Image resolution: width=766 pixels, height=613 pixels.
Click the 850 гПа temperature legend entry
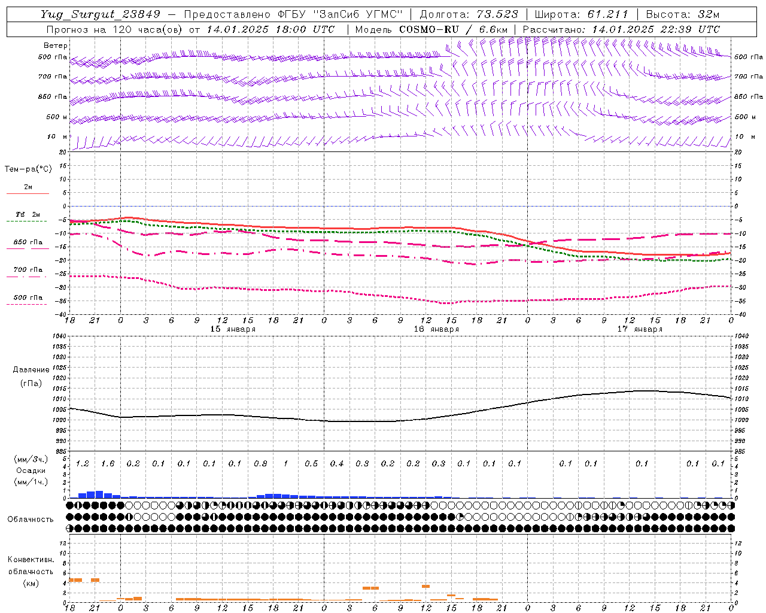(x=28, y=242)
